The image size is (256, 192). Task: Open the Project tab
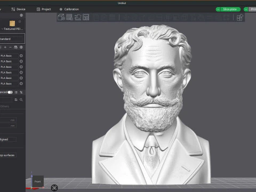coord(44,9)
